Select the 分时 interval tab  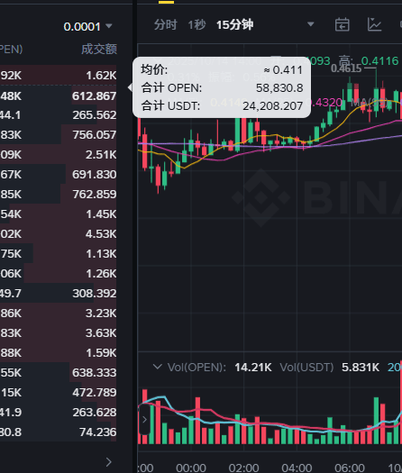tap(165, 24)
